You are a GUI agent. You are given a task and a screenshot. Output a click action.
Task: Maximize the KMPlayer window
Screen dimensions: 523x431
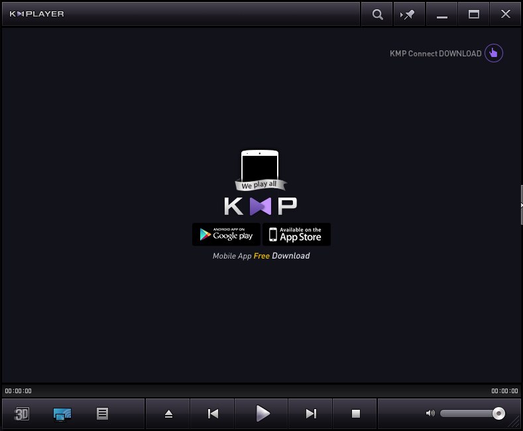(474, 15)
